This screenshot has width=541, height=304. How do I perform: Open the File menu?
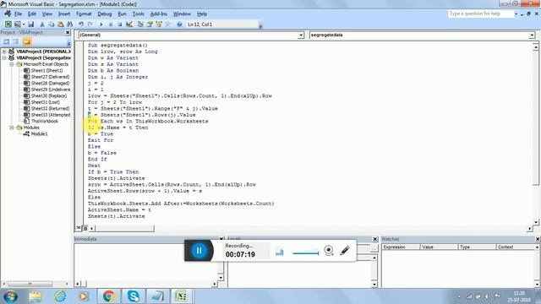point(18,14)
